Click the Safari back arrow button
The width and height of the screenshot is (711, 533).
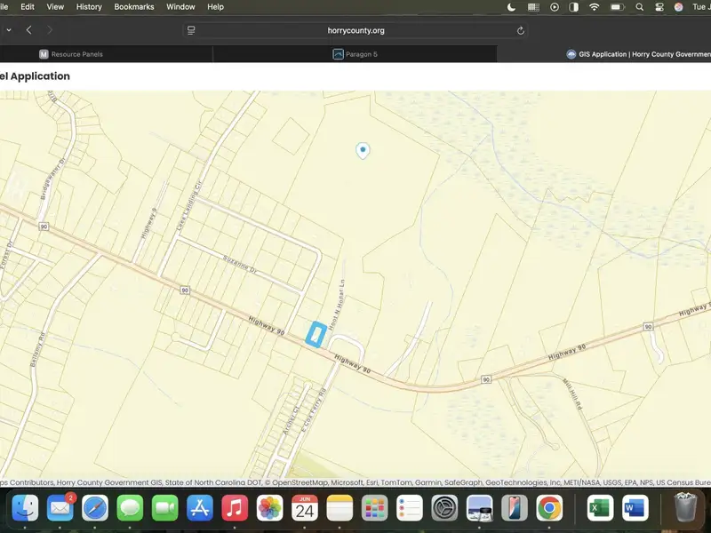point(29,30)
